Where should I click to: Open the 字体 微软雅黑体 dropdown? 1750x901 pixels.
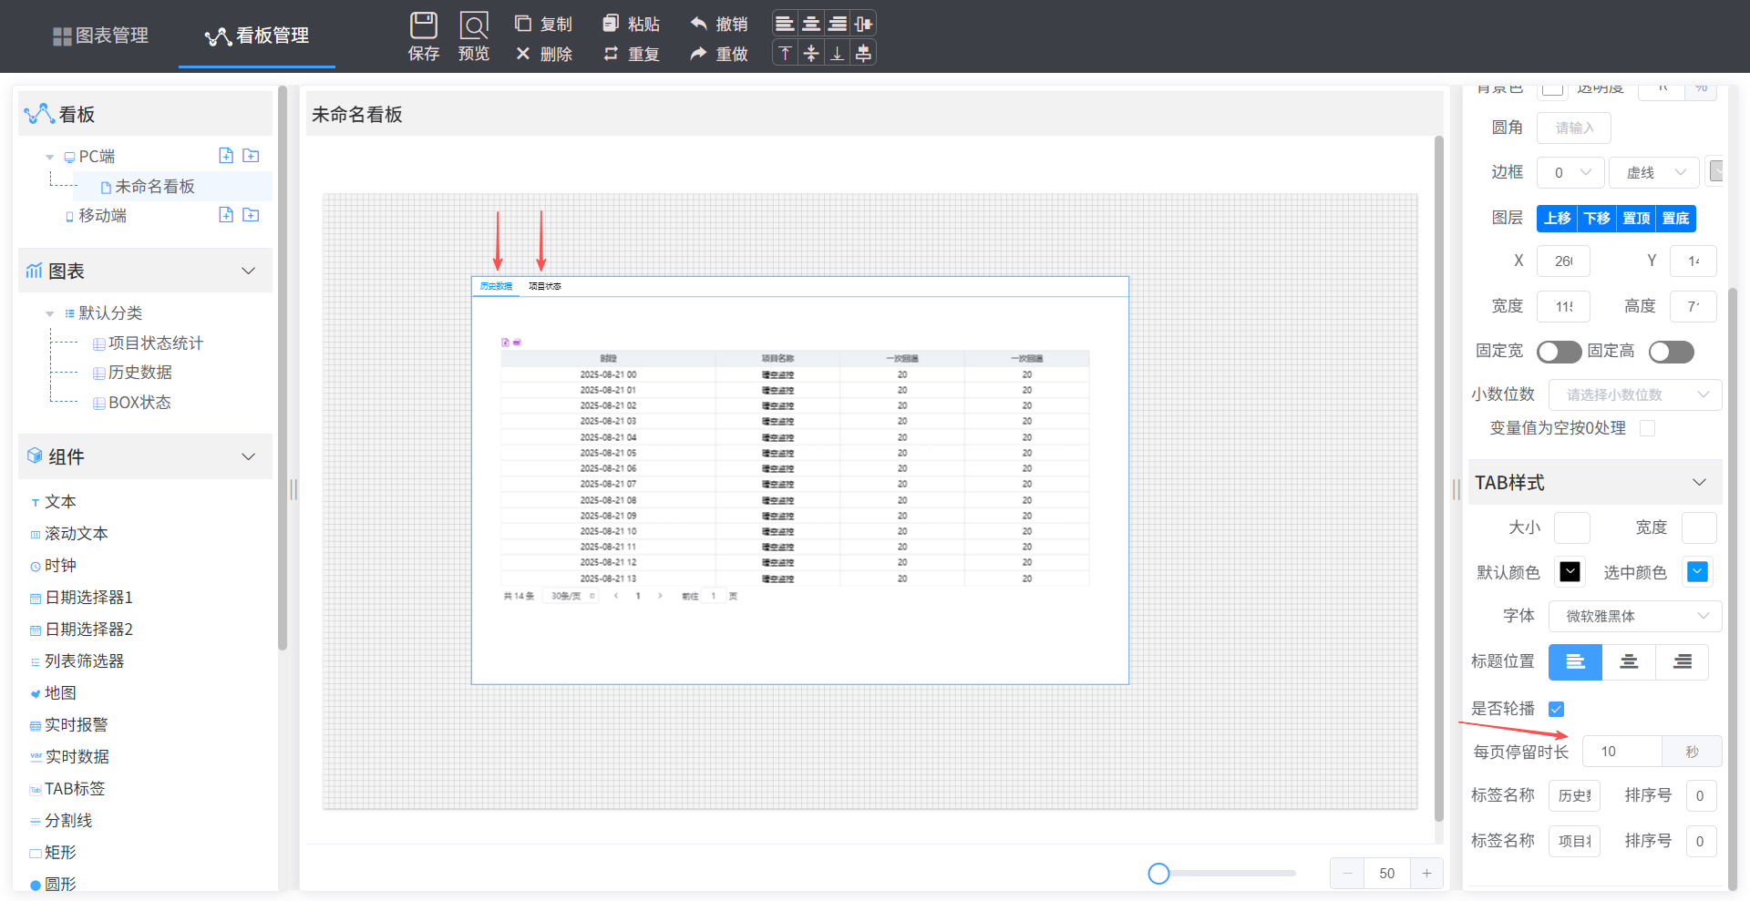pos(1635,616)
